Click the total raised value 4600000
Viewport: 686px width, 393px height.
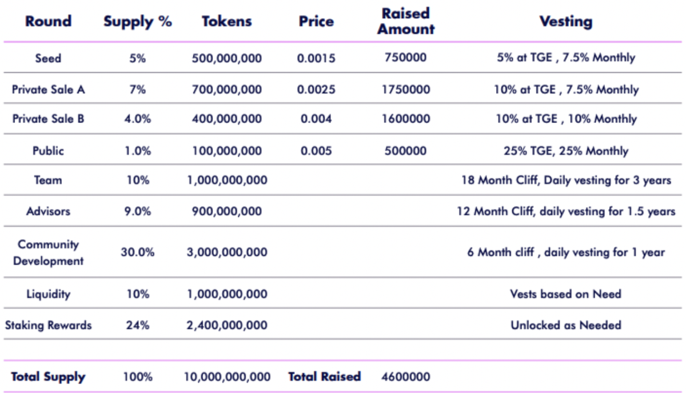click(405, 377)
